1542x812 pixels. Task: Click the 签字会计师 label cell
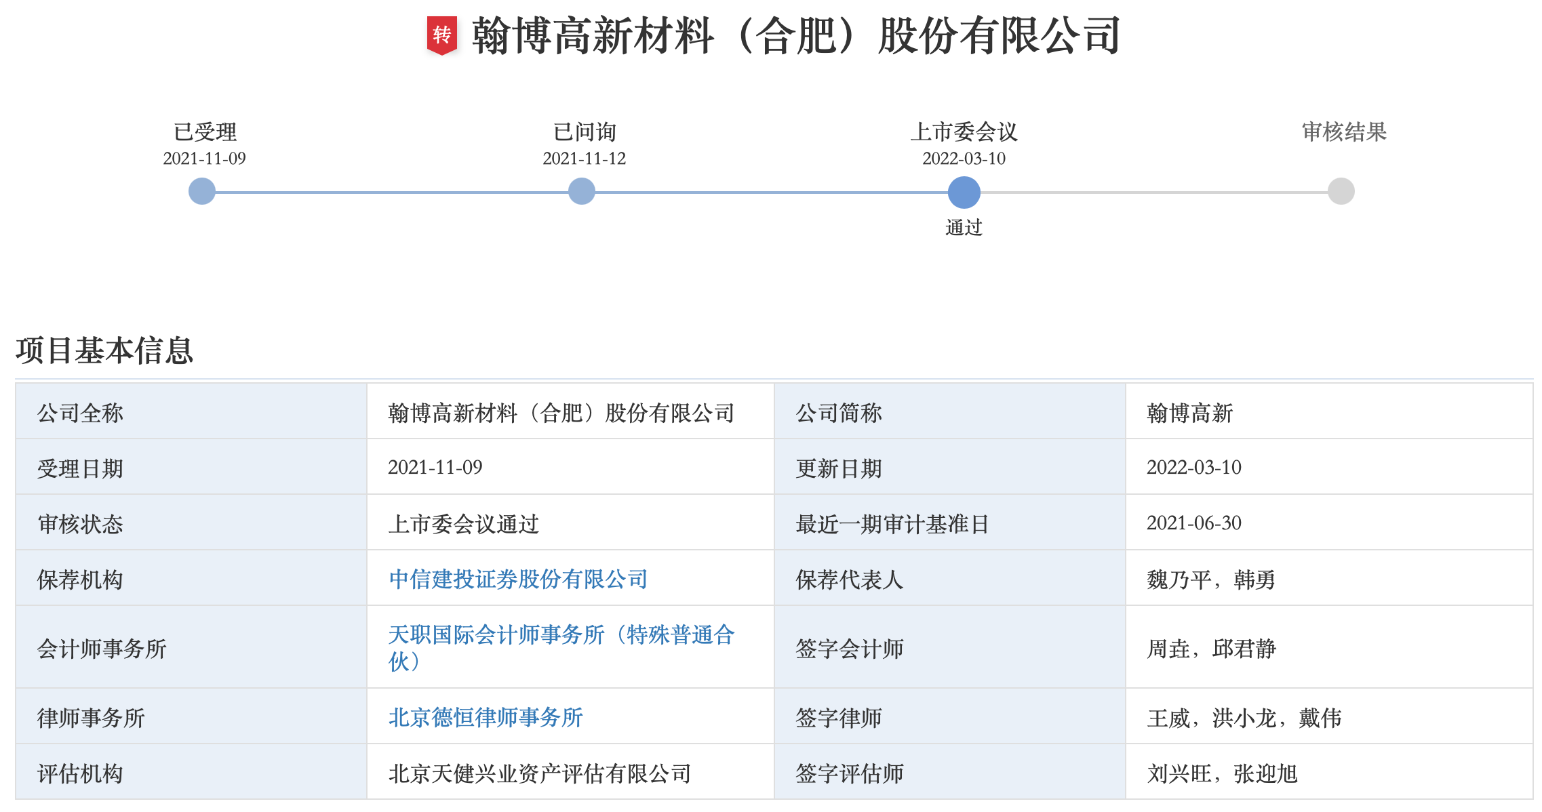tap(950, 647)
